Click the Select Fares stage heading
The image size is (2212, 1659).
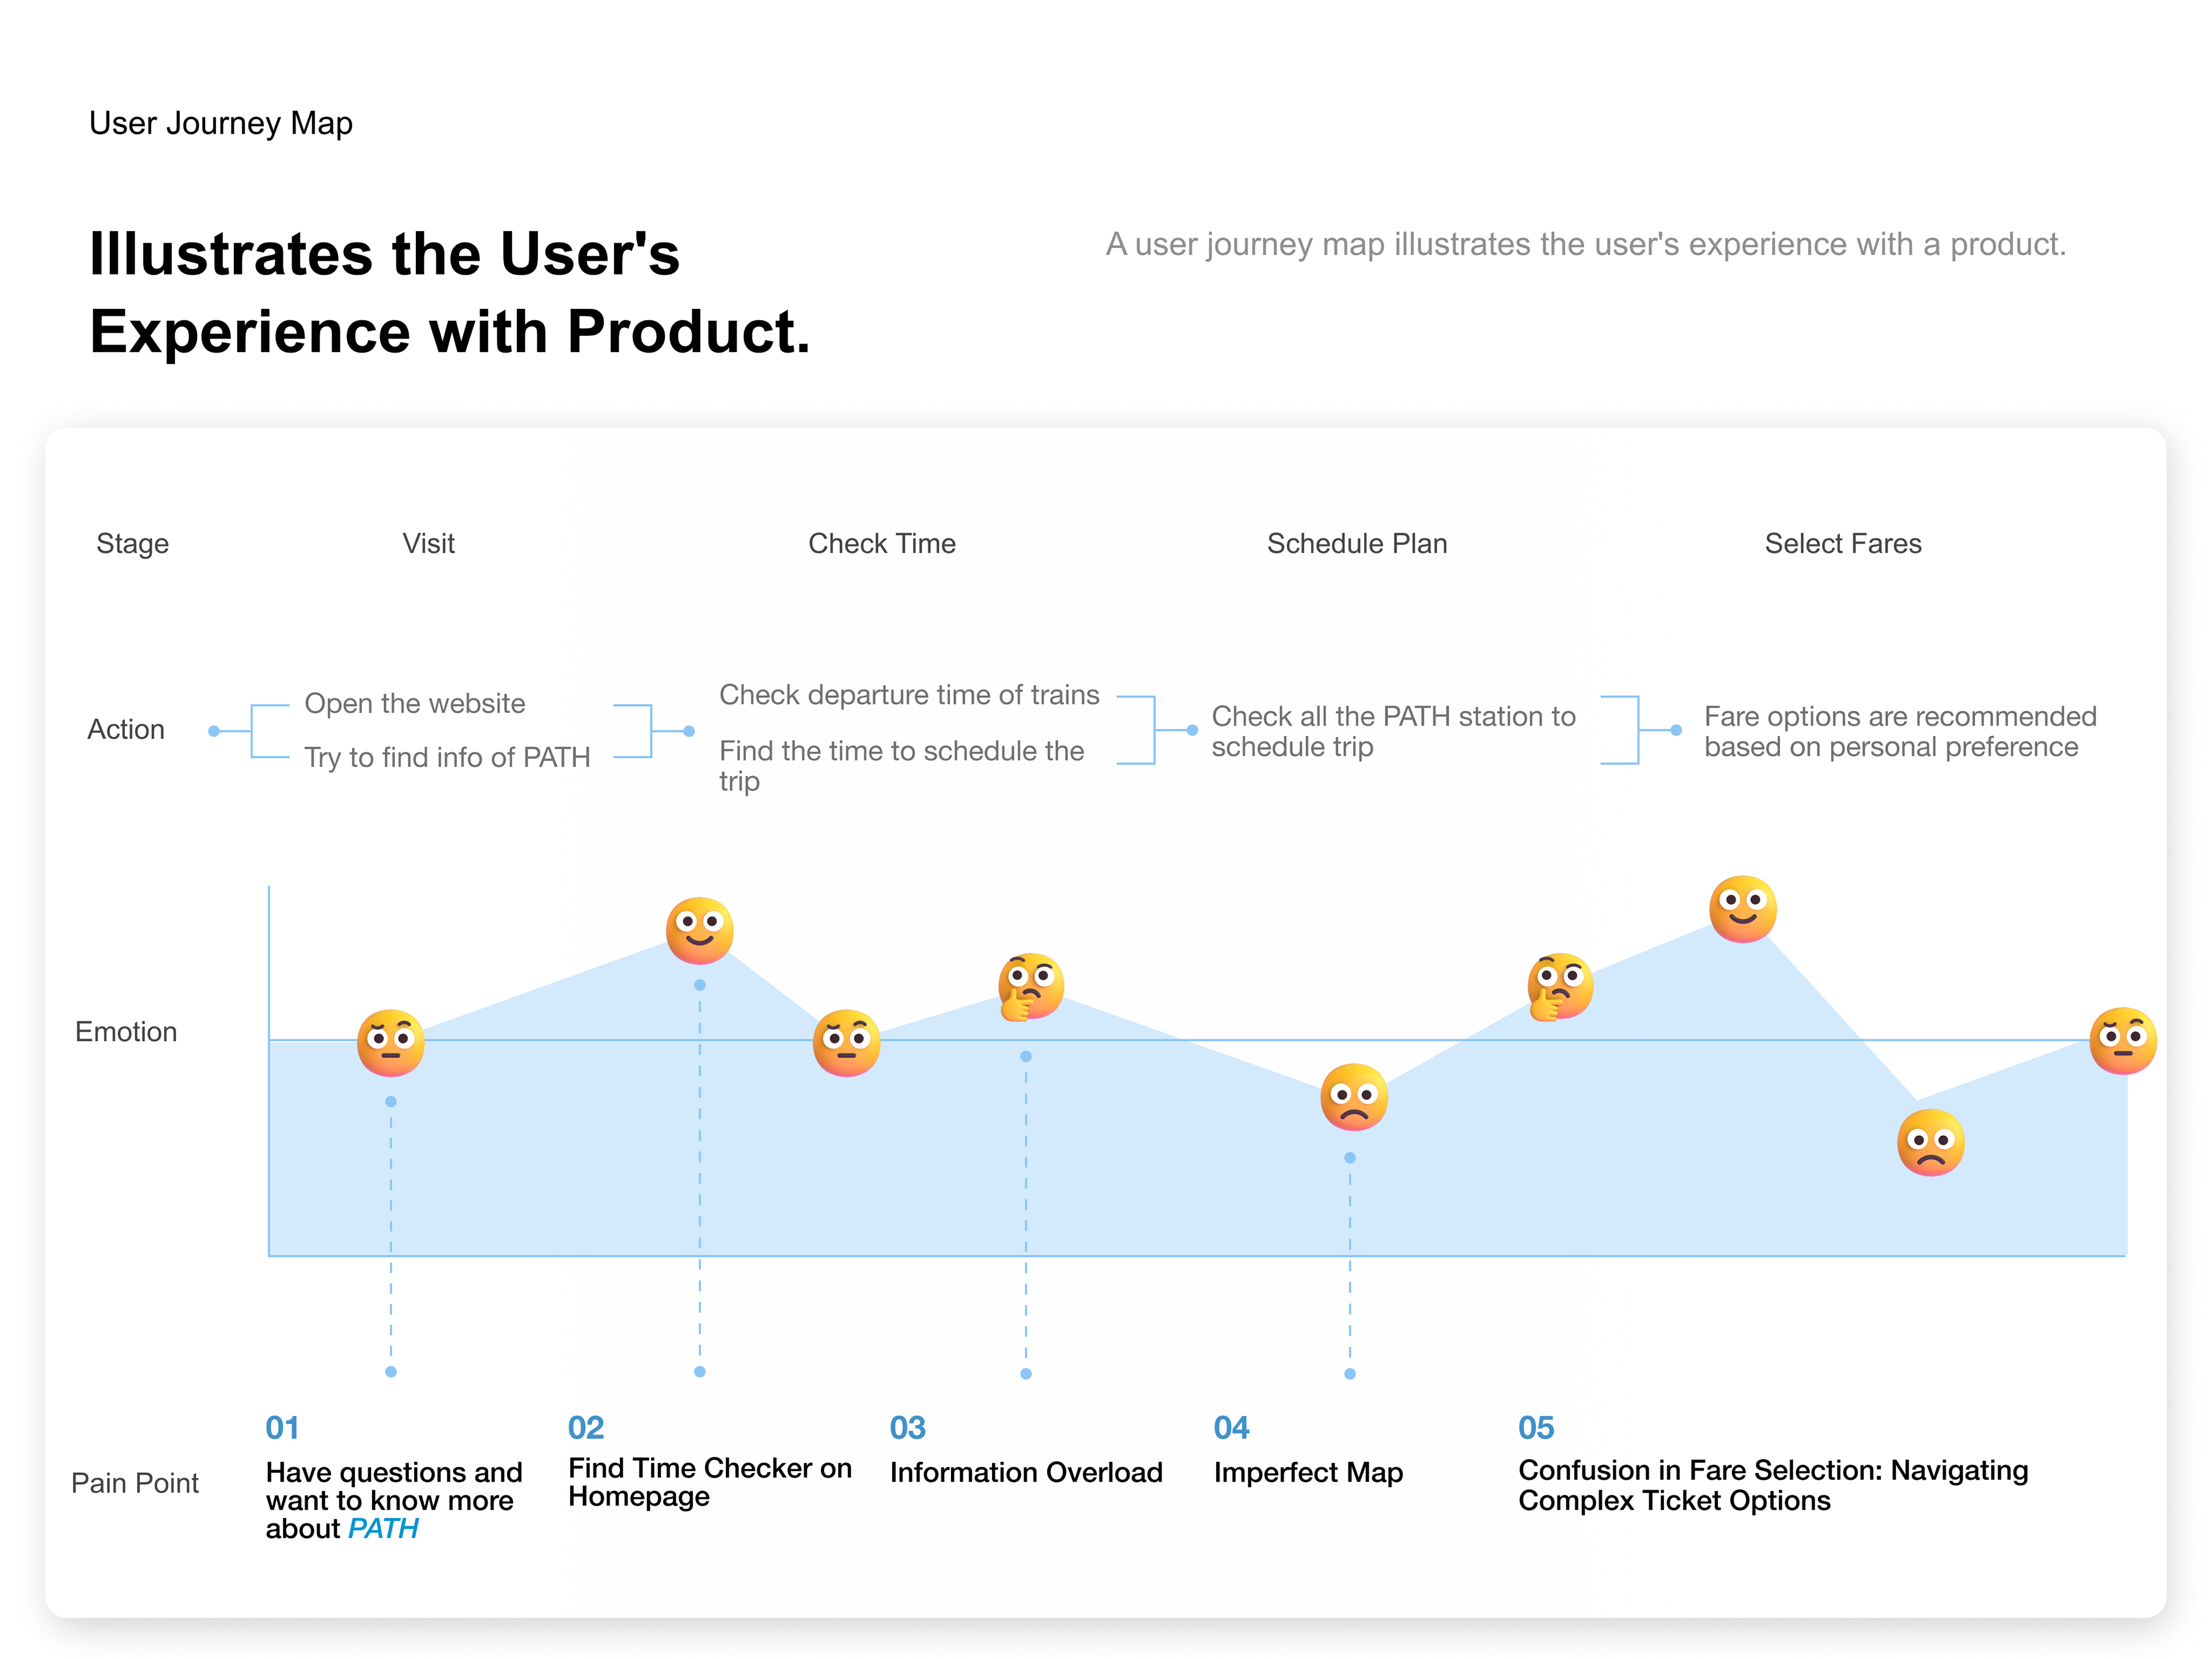(x=1842, y=543)
